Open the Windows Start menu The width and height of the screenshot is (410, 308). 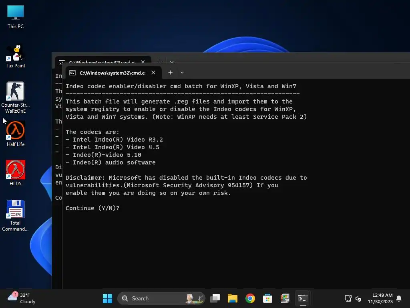pyautogui.click(x=107, y=298)
